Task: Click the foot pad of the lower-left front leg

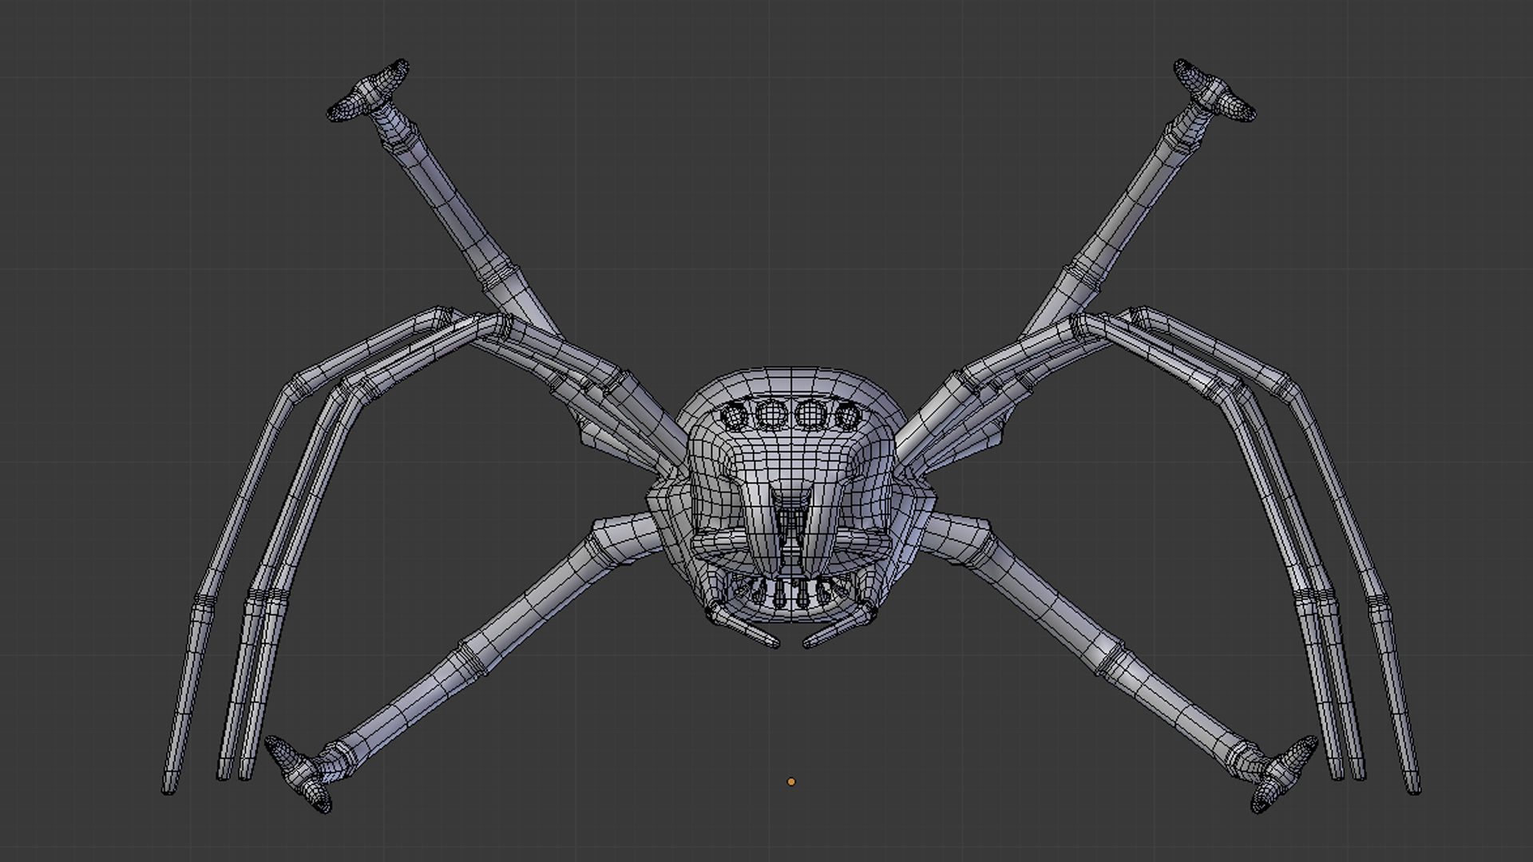Action: 298,775
